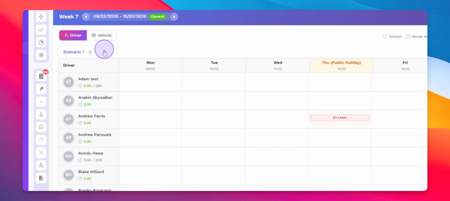The height and width of the screenshot is (201, 450).
Task: Open the document icon at sidebar bottom
Action: point(41,178)
